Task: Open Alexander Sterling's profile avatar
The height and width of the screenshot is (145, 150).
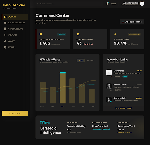Action: [142, 4]
